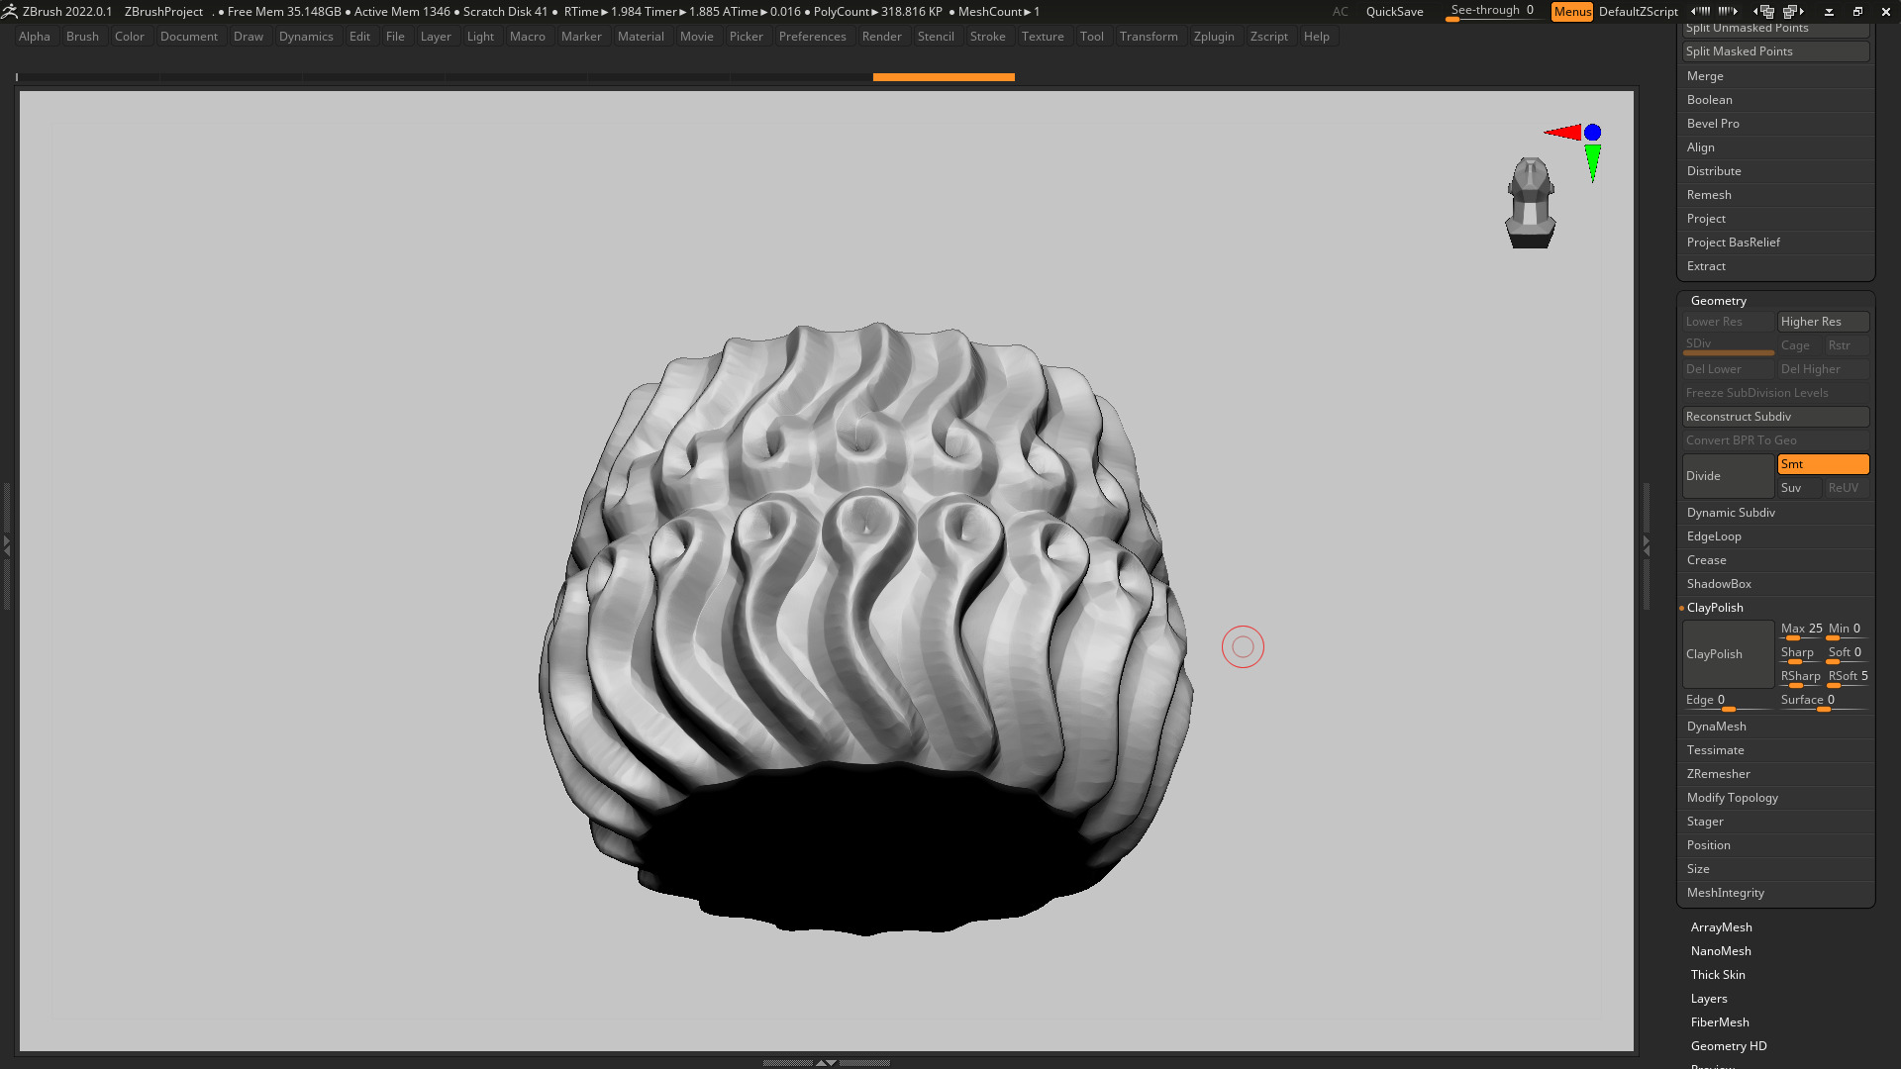Image resolution: width=1901 pixels, height=1069 pixels.
Task: Click the Divide button
Action: 1728,476
